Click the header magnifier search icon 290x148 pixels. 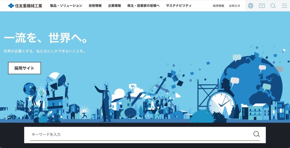[x=273, y=6]
